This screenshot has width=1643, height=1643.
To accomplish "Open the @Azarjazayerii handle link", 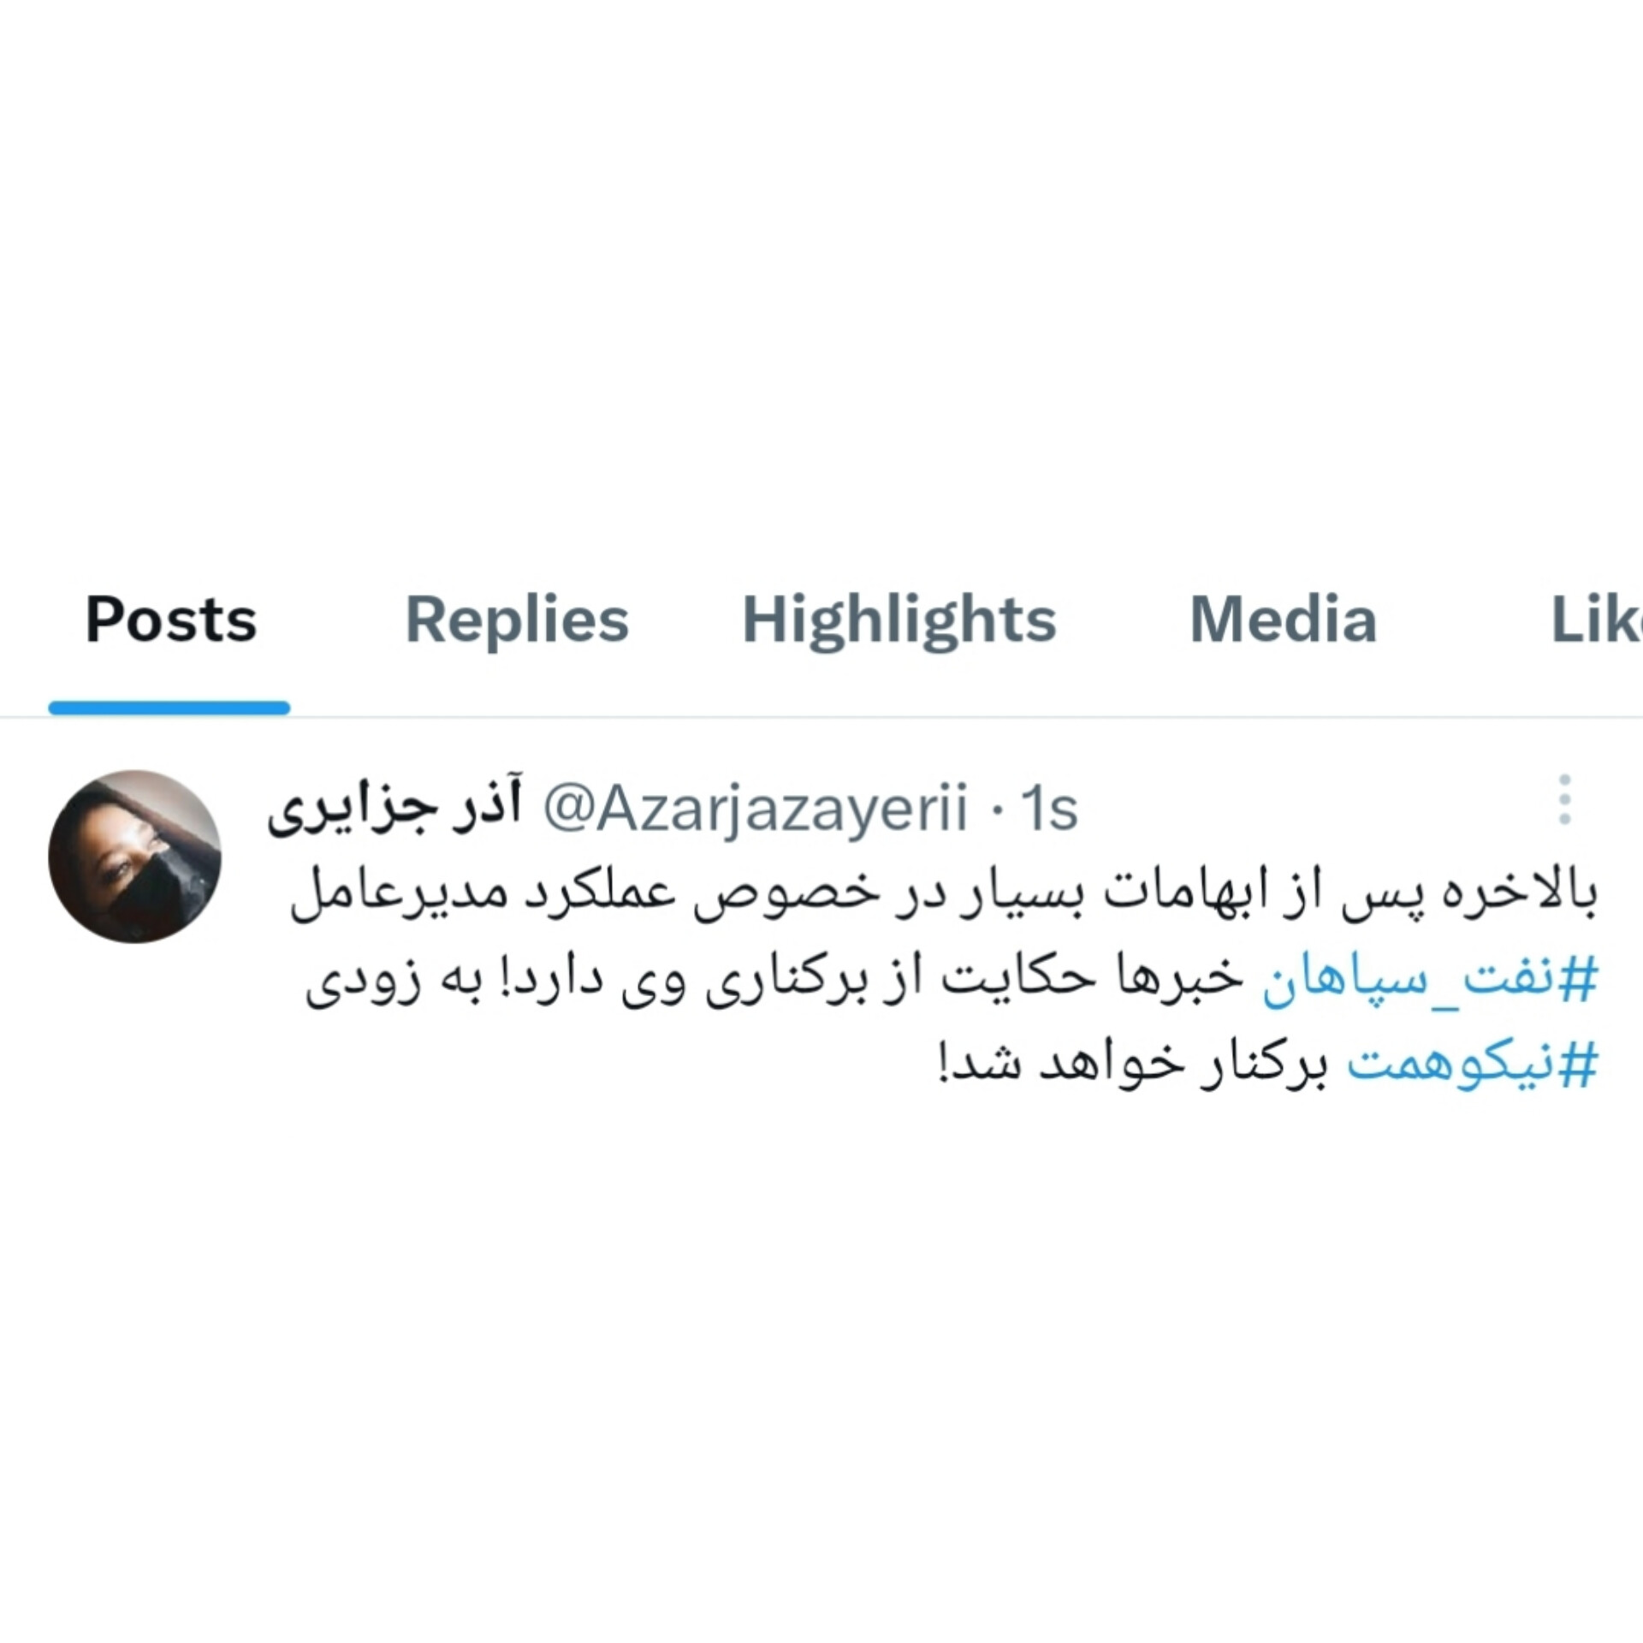I will (x=756, y=809).
